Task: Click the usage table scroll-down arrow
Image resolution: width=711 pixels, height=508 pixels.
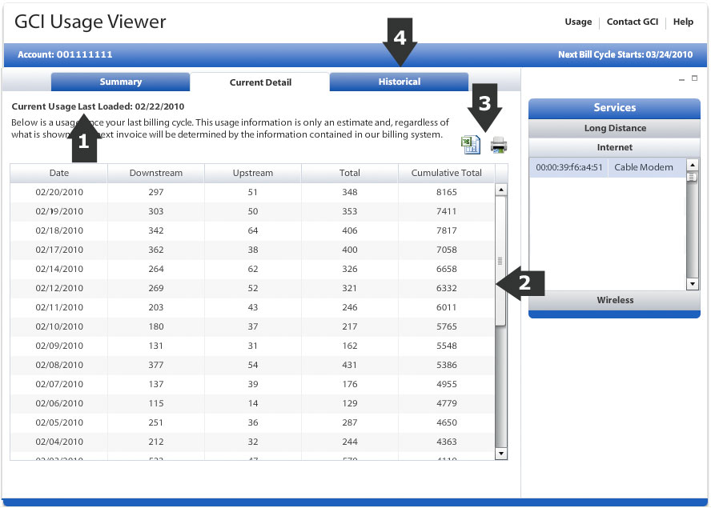Action: click(x=500, y=453)
